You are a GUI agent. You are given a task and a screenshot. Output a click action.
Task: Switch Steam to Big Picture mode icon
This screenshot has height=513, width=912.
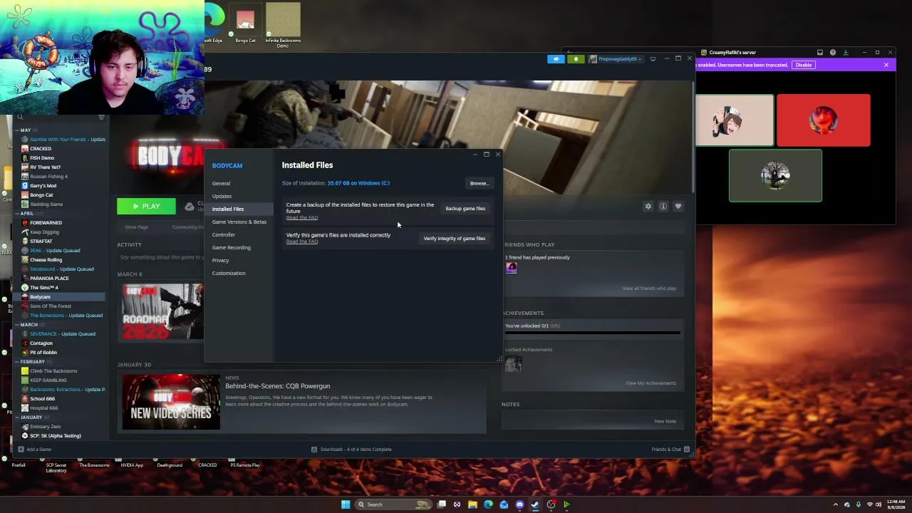click(x=653, y=59)
